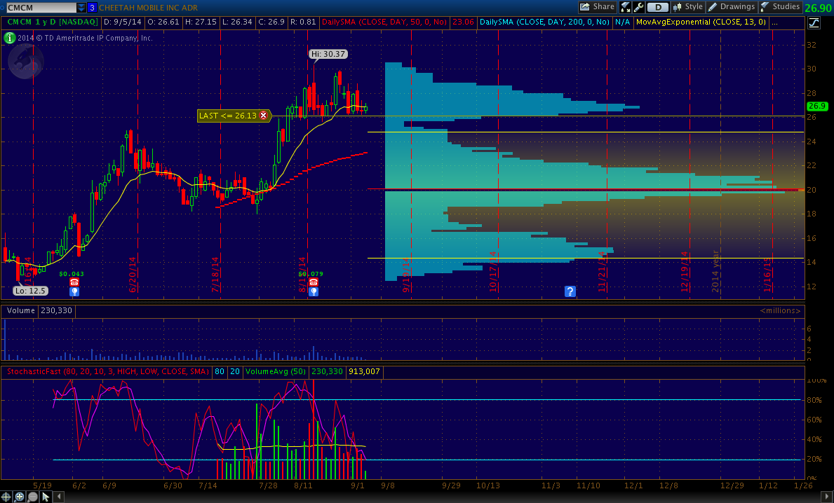Collapse the bottom toolbar left arrow
Screen dimensions: 834x503
(x=58, y=497)
